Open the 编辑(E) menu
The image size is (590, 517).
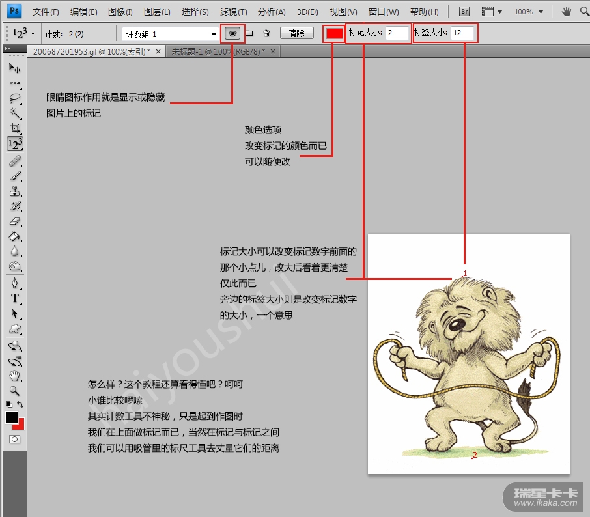coord(83,12)
